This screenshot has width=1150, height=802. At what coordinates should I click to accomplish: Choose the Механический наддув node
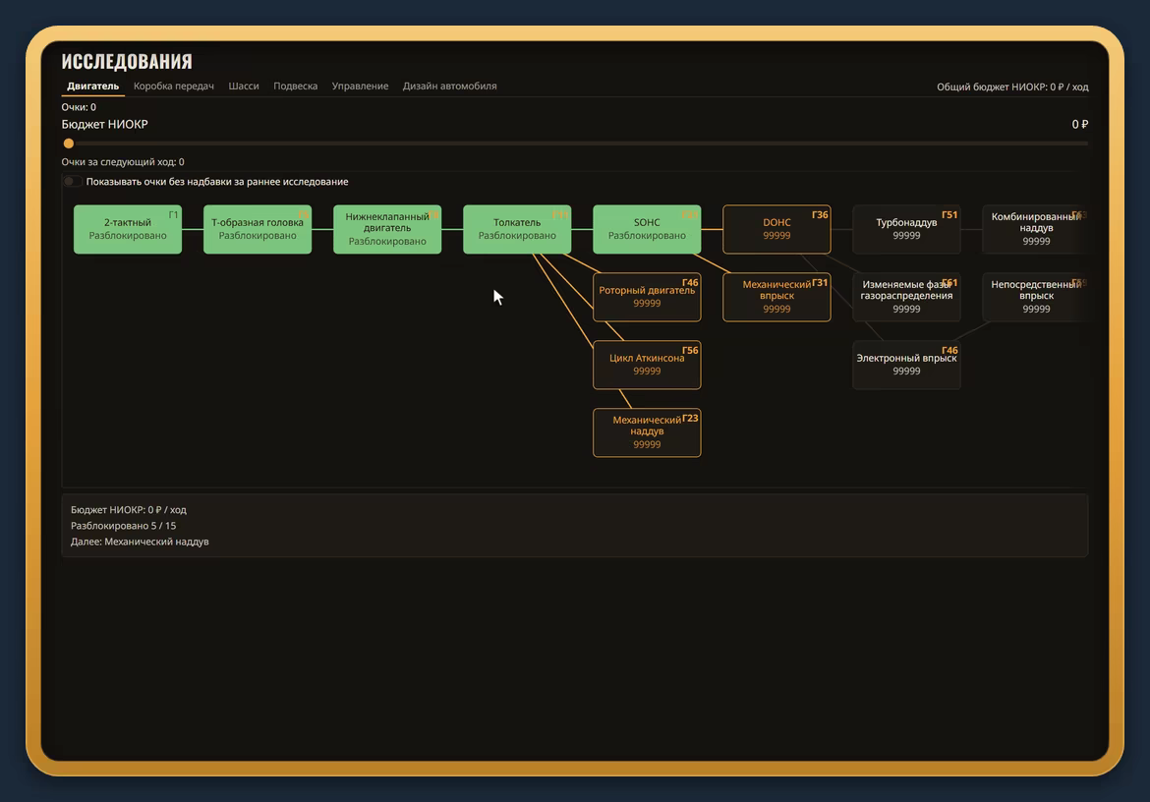[647, 432]
